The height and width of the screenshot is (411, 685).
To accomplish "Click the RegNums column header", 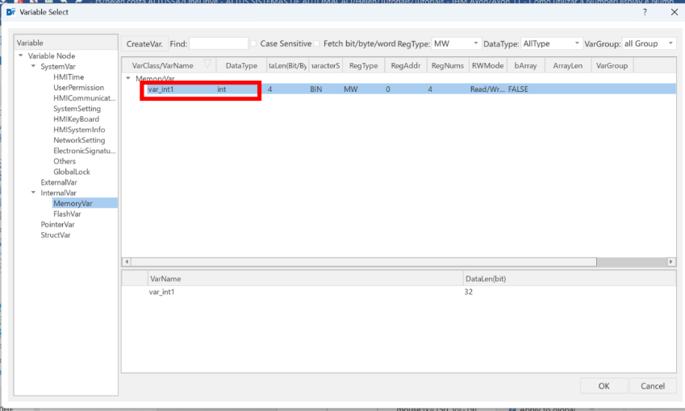I will tap(447, 65).
